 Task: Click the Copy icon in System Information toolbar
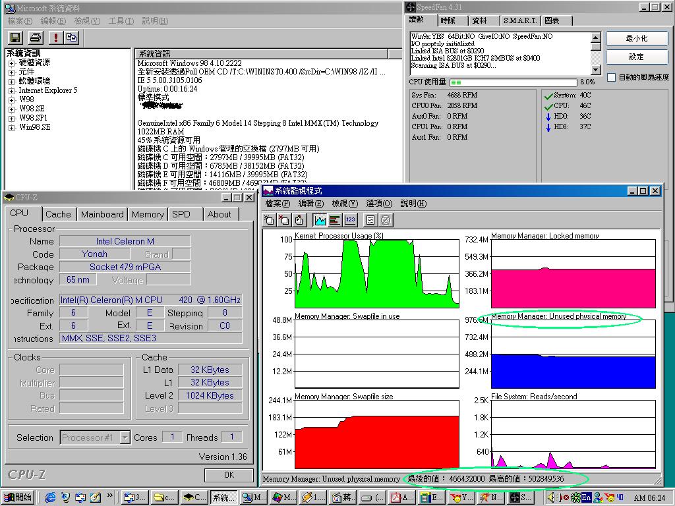click(71, 38)
